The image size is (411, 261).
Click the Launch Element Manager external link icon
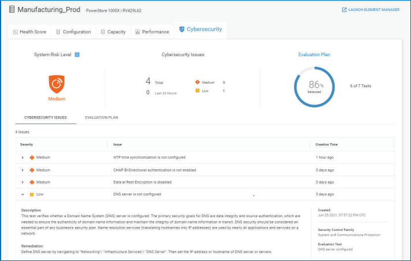tap(344, 10)
